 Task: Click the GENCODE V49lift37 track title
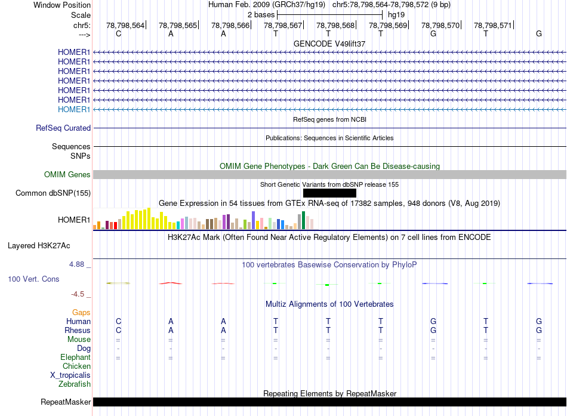[329, 44]
